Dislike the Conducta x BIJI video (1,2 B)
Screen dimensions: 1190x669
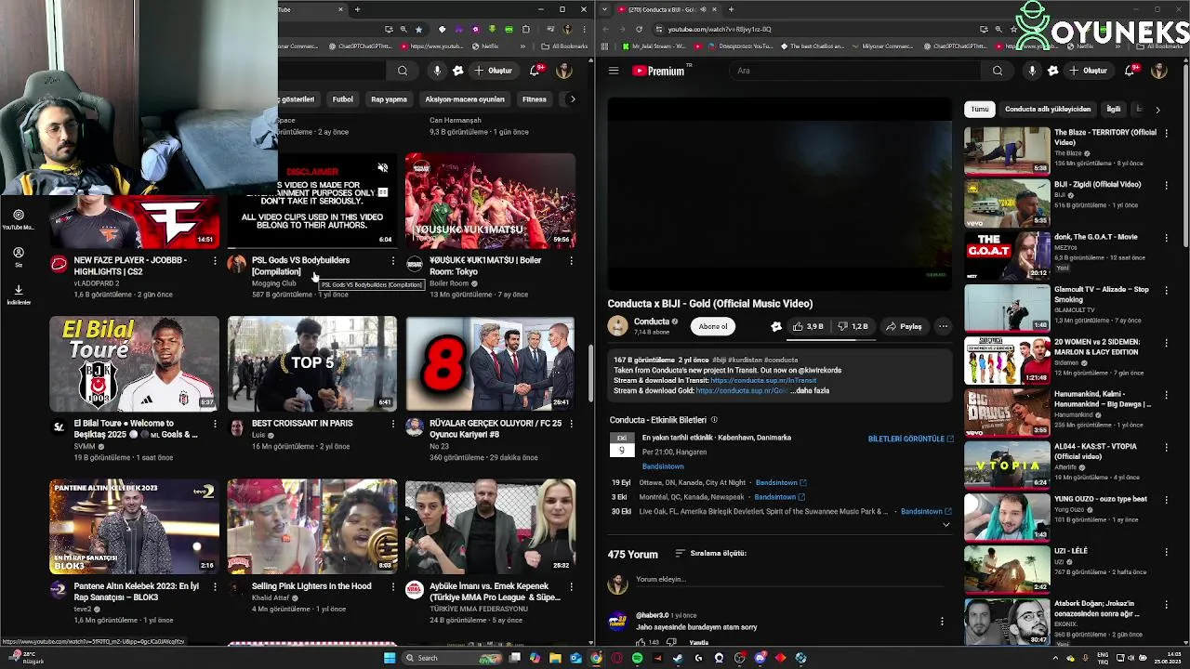tap(853, 326)
